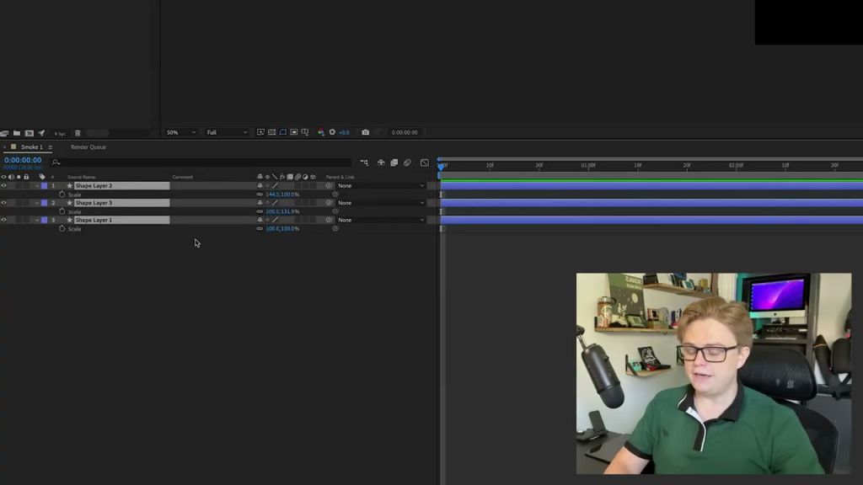This screenshot has height=485, width=863.
Task: Click Shape Layer 1 label color swatch
Action: [x=45, y=220]
